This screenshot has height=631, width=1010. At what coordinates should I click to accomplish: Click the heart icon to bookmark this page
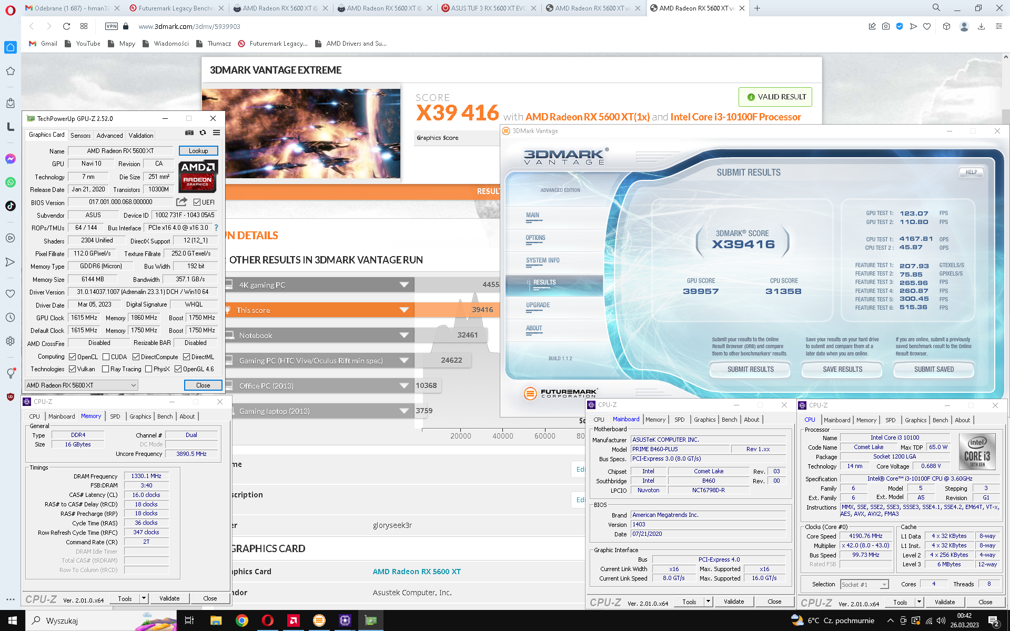click(x=927, y=26)
